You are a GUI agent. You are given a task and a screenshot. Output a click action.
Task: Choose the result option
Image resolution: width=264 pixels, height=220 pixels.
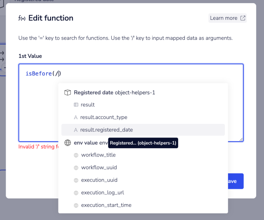click(x=88, y=105)
